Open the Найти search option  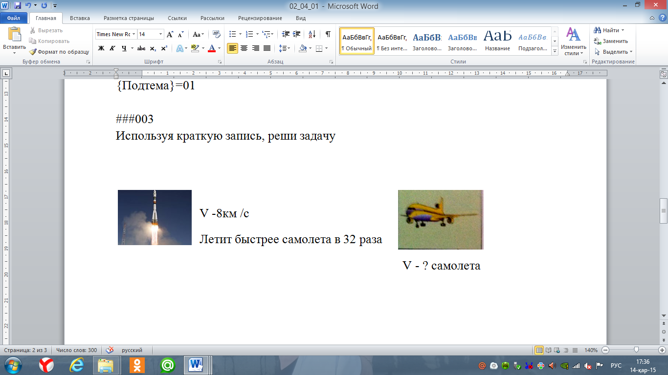(x=610, y=30)
